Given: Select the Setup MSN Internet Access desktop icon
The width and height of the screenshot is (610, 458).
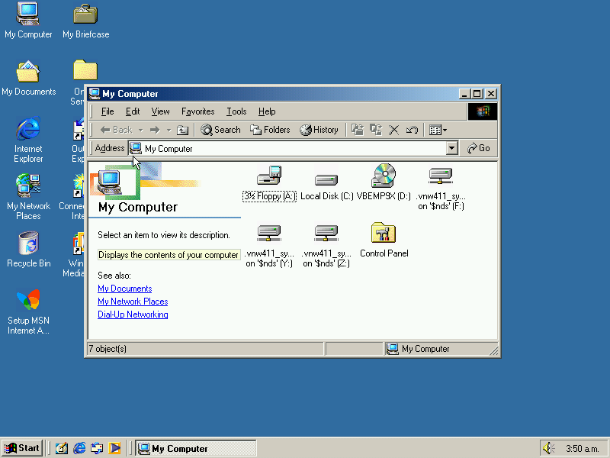Looking at the screenshot, I should tap(28, 312).
